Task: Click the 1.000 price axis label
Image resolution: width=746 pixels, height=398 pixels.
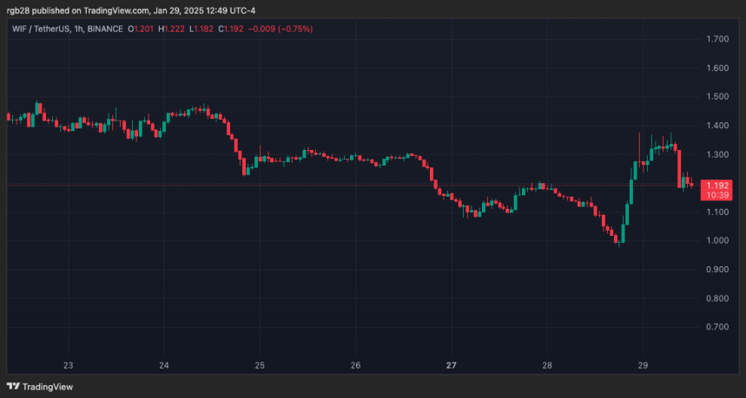Action: 718,240
